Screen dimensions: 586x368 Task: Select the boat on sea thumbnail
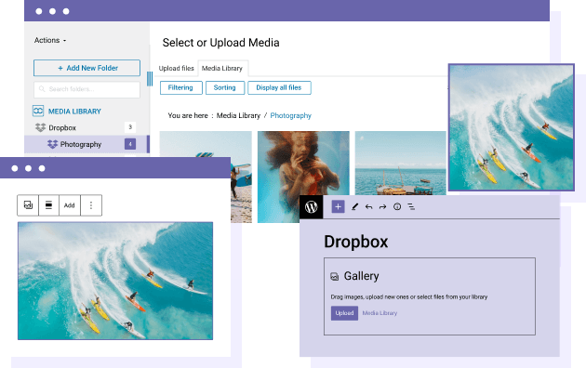pos(400,163)
